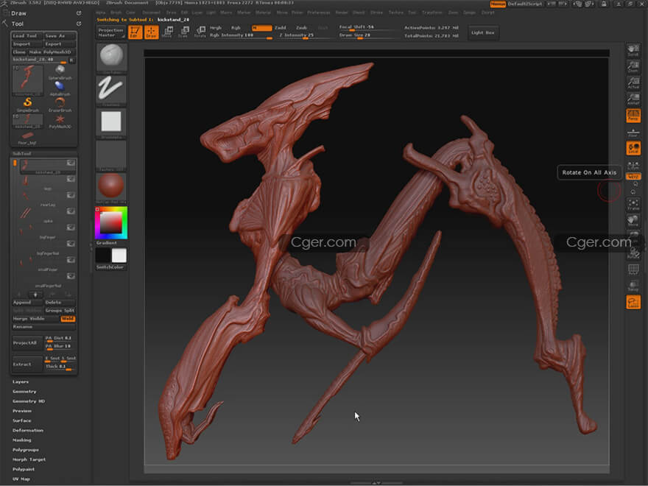Click the L.Sym symmetry icon
648x486 pixels.
[633, 166]
